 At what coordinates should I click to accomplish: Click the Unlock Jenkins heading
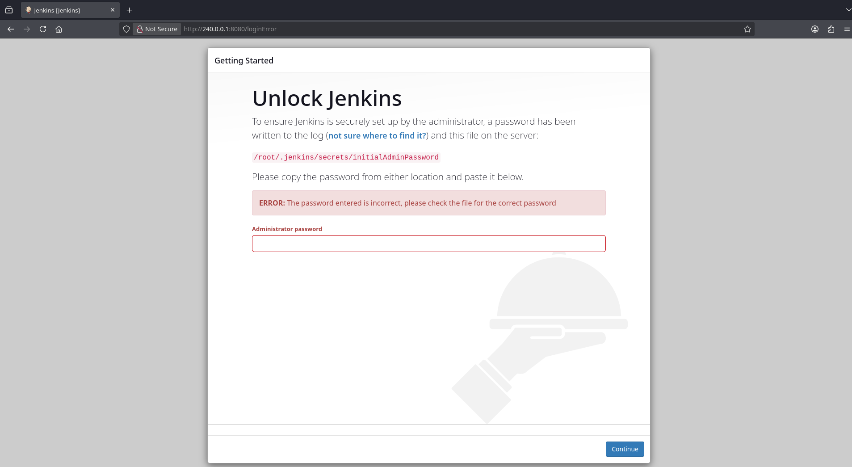point(327,98)
